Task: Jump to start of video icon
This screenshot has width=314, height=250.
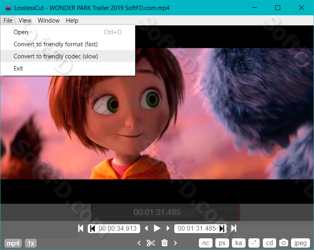Action: (81, 228)
